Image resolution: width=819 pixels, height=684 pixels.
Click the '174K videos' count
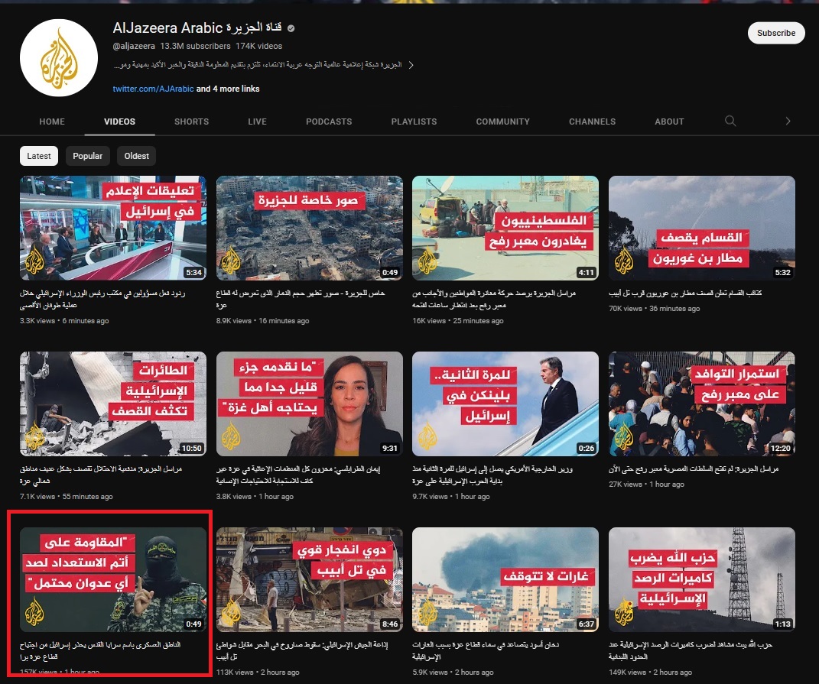tap(258, 46)
